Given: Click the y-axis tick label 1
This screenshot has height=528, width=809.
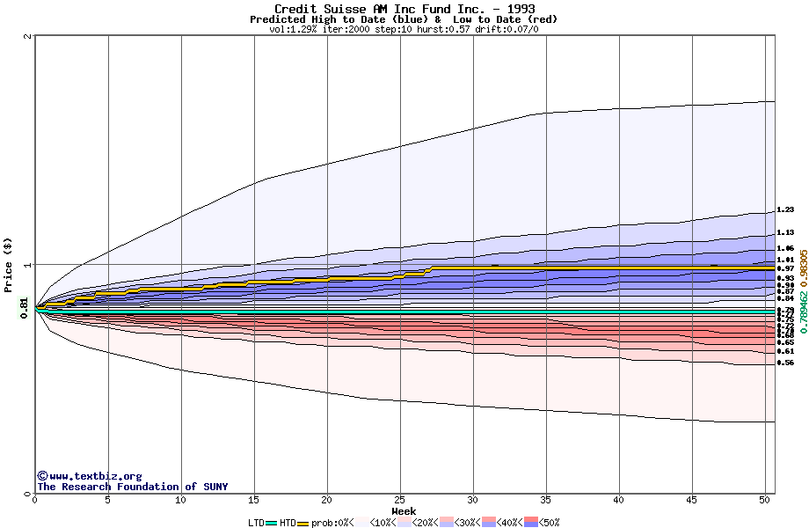Looking at the screenshot, I should 28,265.
